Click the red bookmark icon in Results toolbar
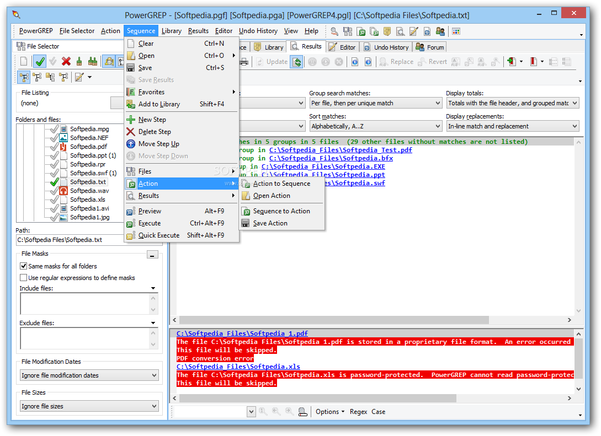Screen dimensions: 601x436 (x=534, y=62)
